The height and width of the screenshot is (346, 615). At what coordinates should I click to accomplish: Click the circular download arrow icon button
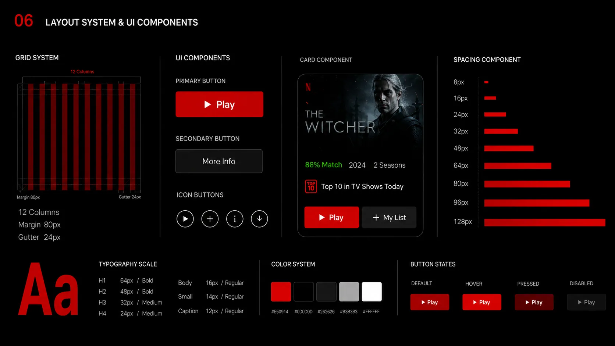pos(259,219)
